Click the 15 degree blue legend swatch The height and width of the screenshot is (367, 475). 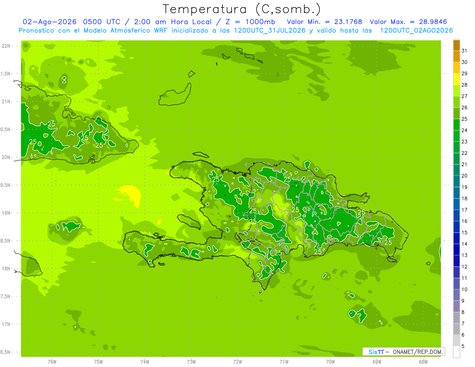tap(456, 227)
